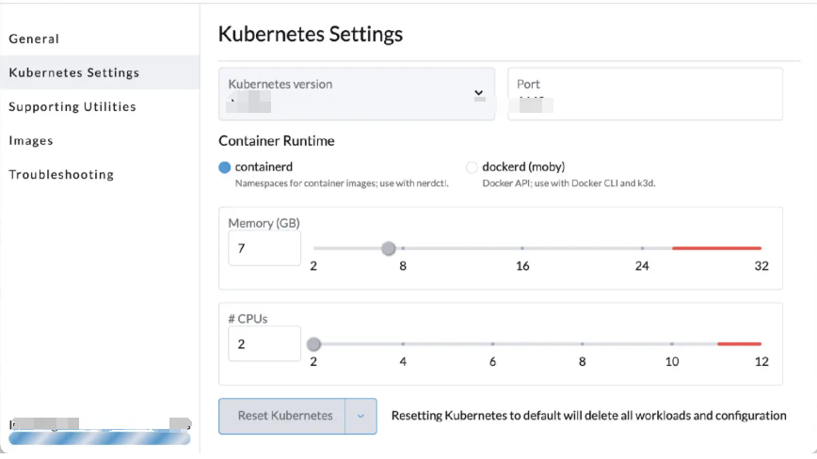The height and width of the screenshot is (459, 817).
Task: Set CPUs slider to the 10 mark
Action: (672, 344)
